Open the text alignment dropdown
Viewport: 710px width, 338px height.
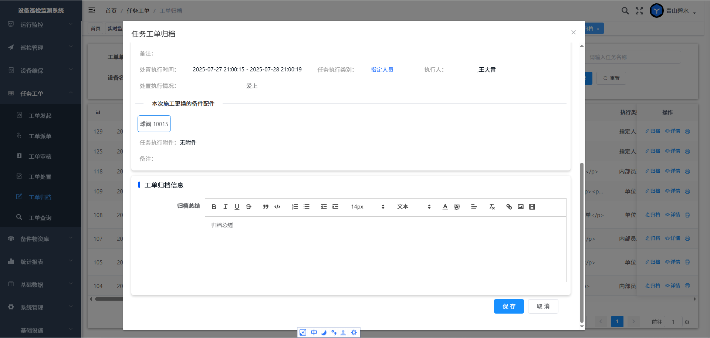click(x=474, y=207)
